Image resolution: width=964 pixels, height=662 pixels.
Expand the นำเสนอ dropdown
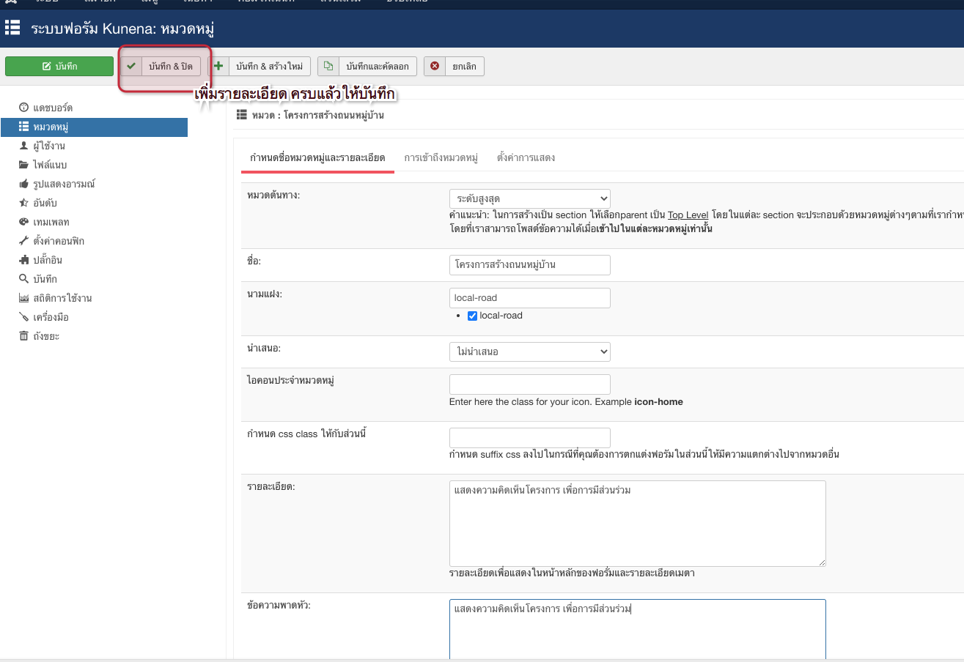pyautogui.click(x=529, y=352)
